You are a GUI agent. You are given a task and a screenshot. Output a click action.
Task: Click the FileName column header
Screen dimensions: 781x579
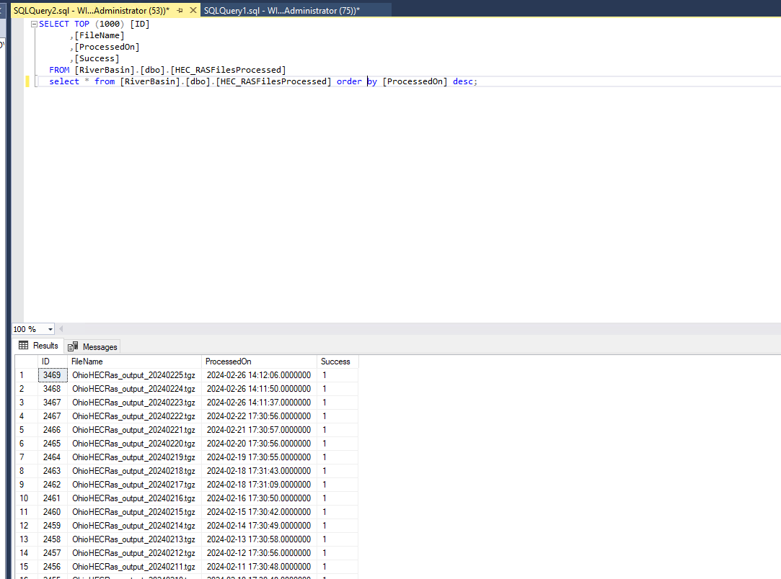tap(134, 362)
